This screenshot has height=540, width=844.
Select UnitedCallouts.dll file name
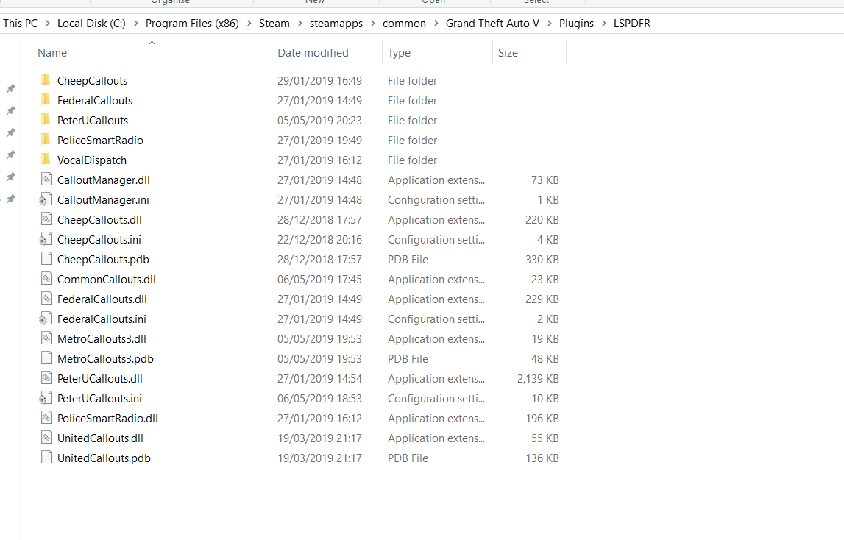[x=100, y=438]
